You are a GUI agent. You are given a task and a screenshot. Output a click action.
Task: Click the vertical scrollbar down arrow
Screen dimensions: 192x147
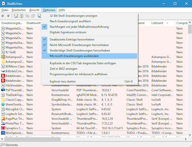coord(190,135)
